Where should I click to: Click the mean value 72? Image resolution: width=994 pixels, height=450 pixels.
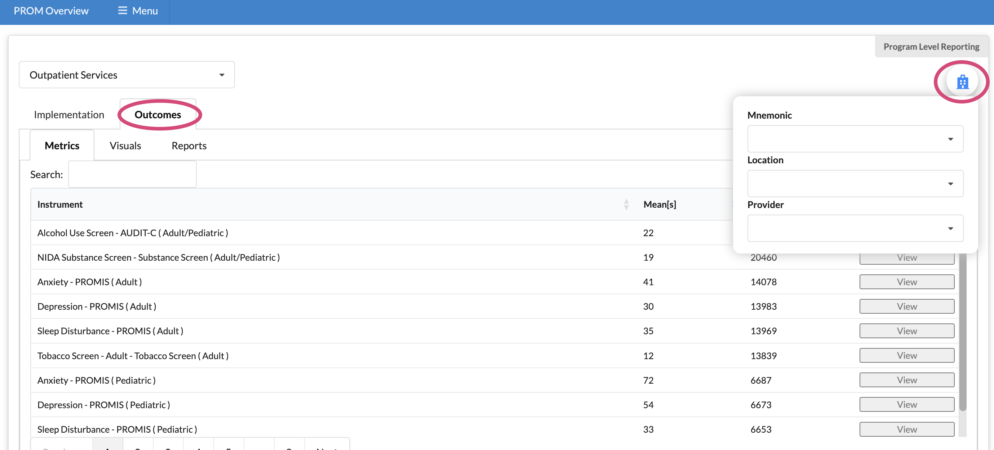(648, 380)
